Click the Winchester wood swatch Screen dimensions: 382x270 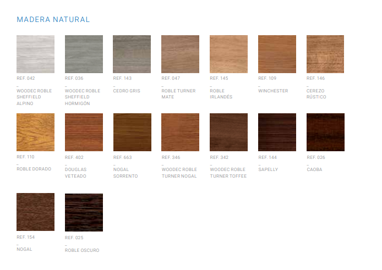[277, 54]
